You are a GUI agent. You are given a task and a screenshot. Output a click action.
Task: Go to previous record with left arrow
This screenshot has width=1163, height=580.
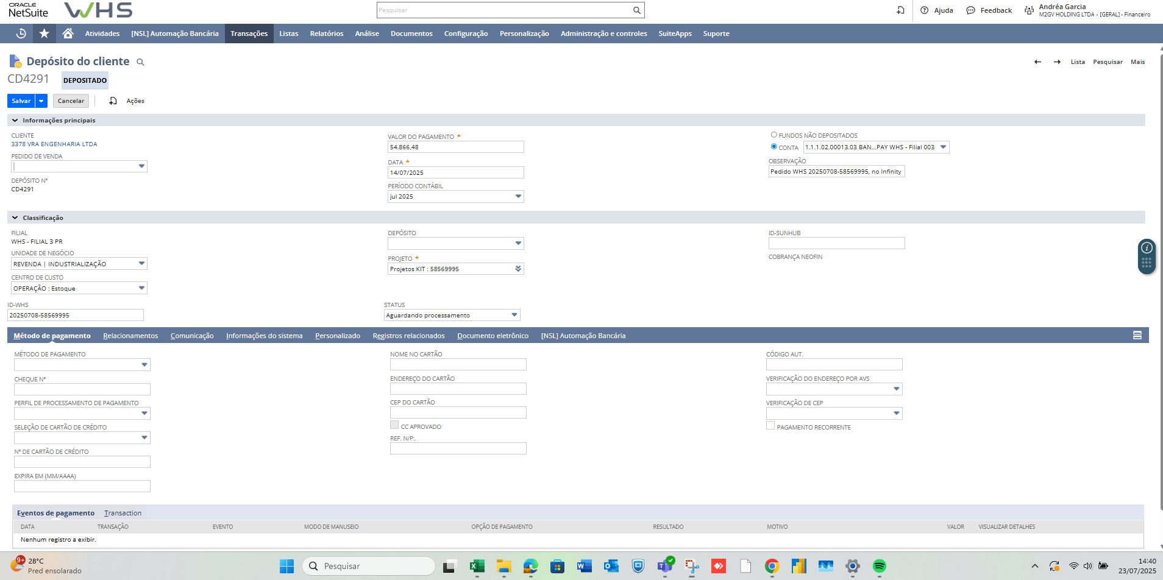tap(1037, 62)
